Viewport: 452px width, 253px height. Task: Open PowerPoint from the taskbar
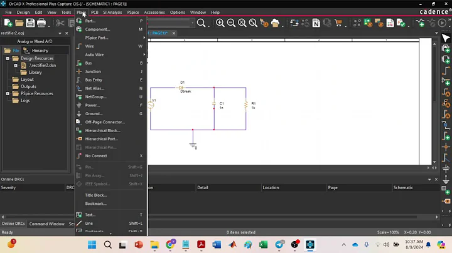[x=139, y=245]
